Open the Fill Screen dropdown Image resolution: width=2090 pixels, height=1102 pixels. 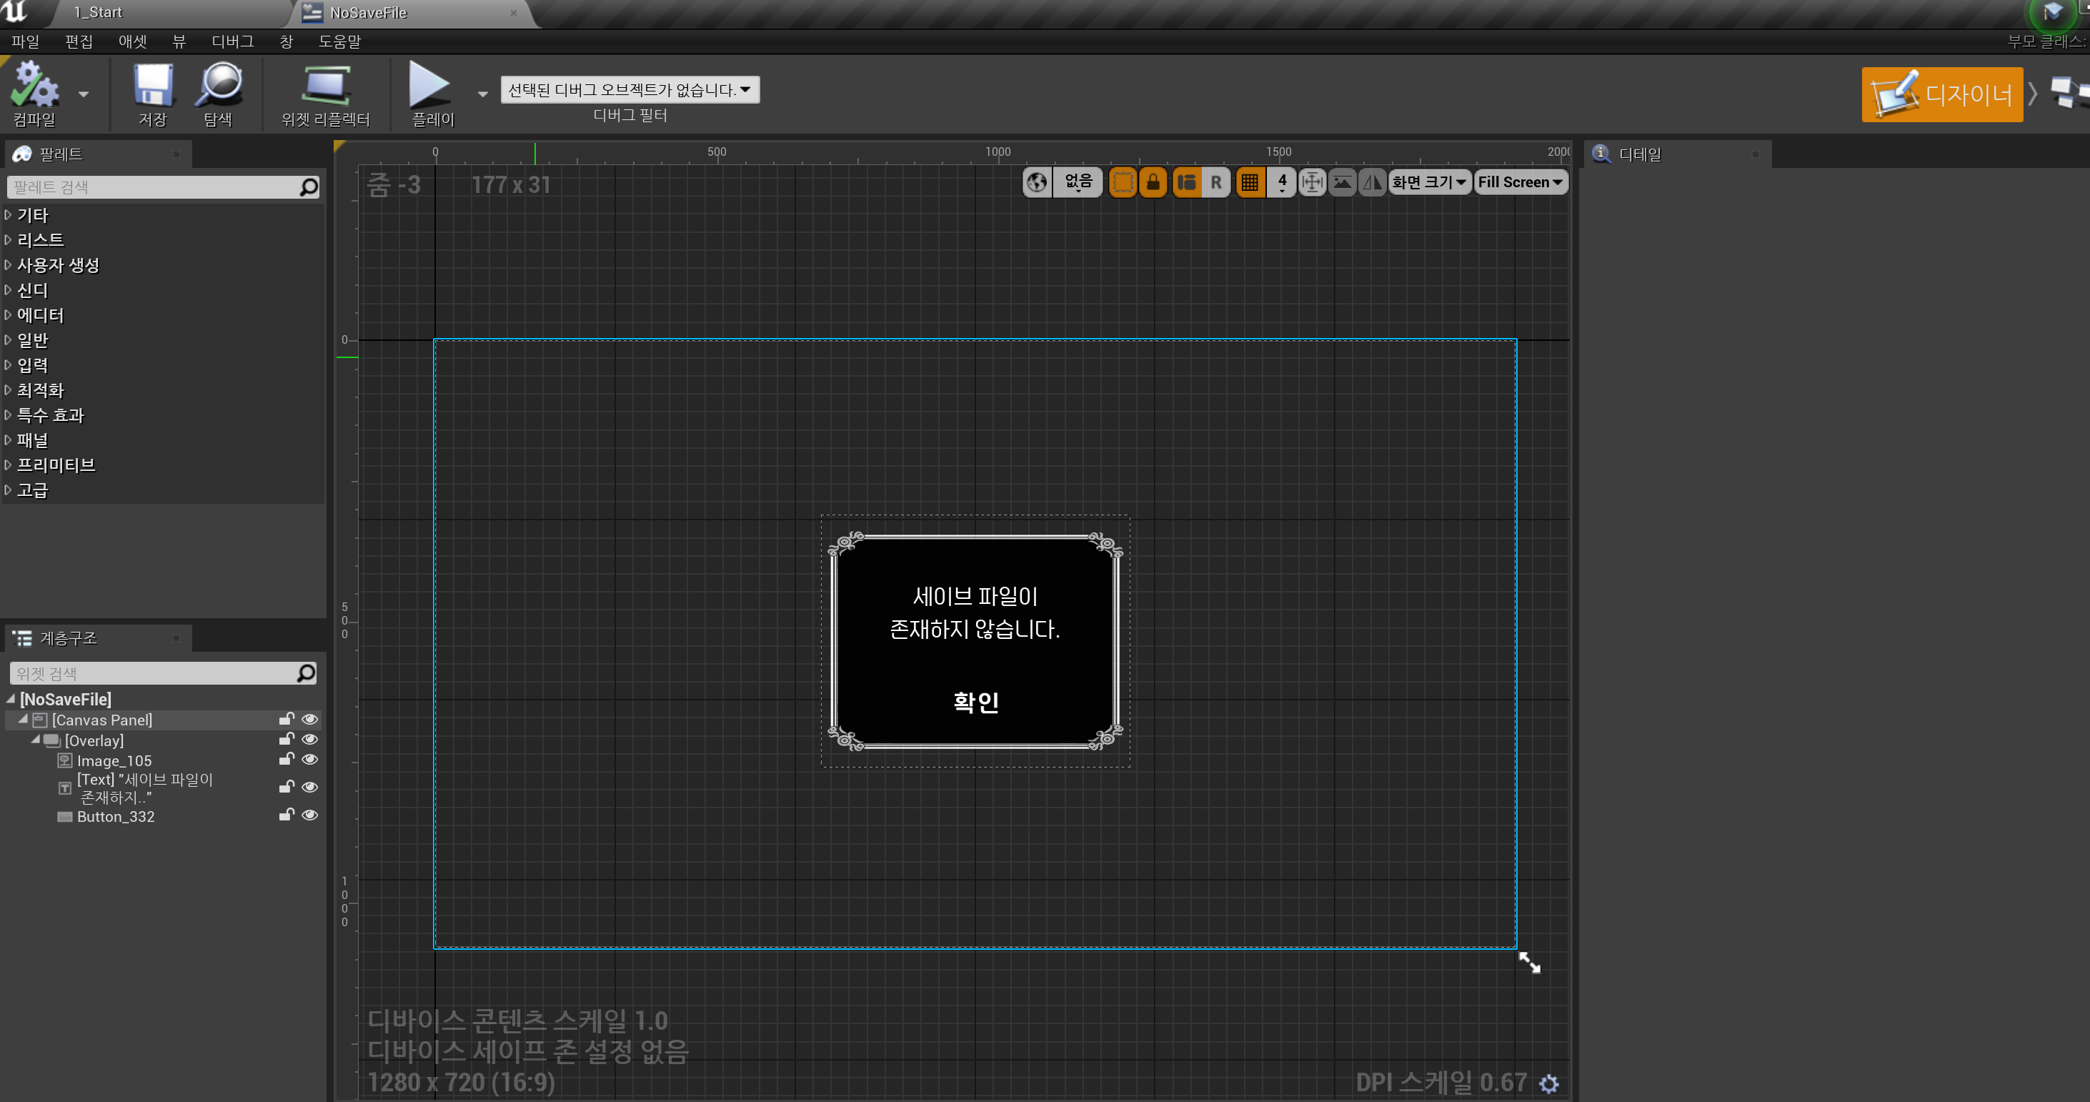1520,182
